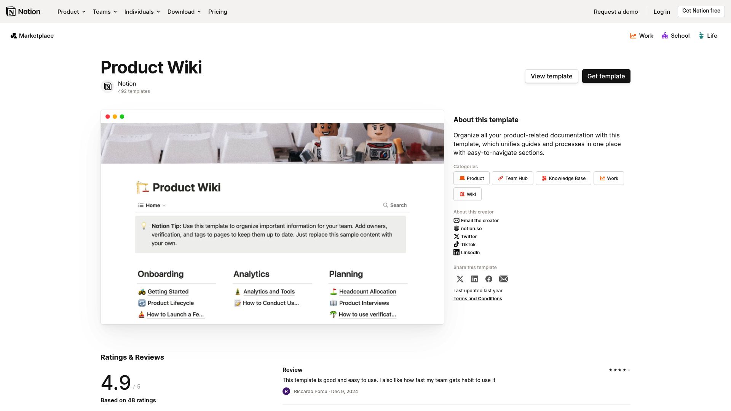Open the Pricing page
Viewport: 731px width, 411px height.
pyautogui.click(x=218, y=12)
